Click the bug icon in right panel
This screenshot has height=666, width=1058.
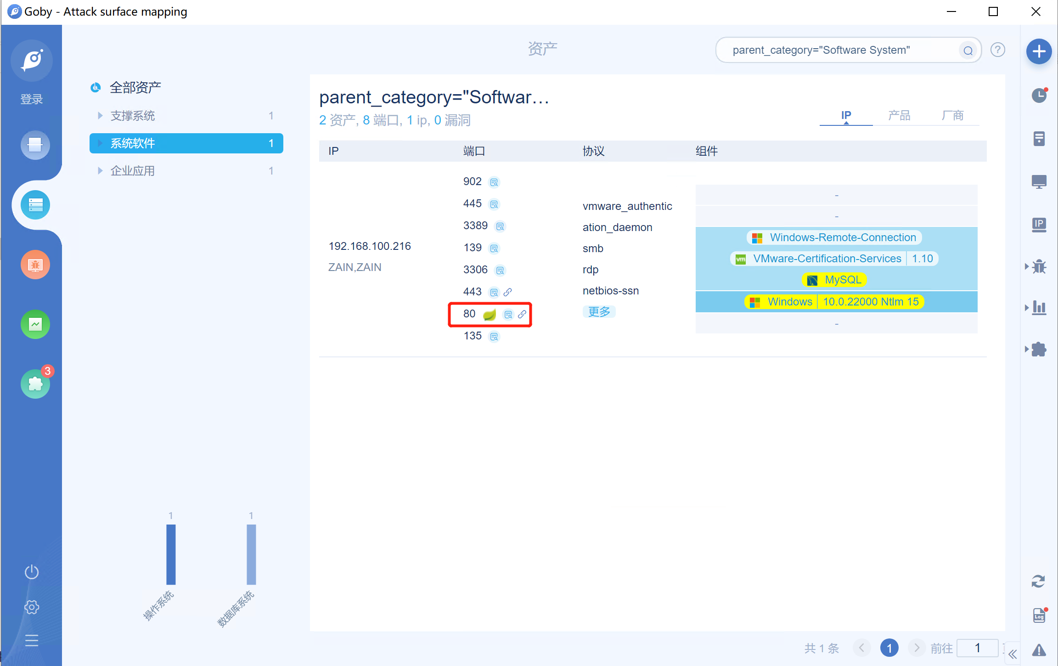(x=1039, y=266)
